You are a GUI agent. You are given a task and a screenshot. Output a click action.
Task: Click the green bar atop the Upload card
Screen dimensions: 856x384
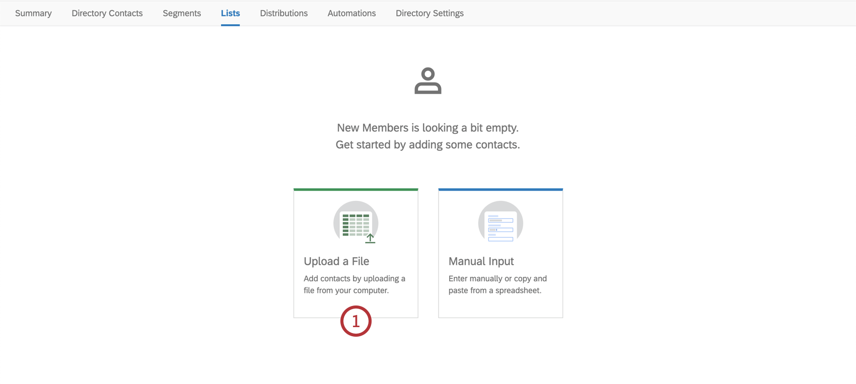[x=355, y=190]
